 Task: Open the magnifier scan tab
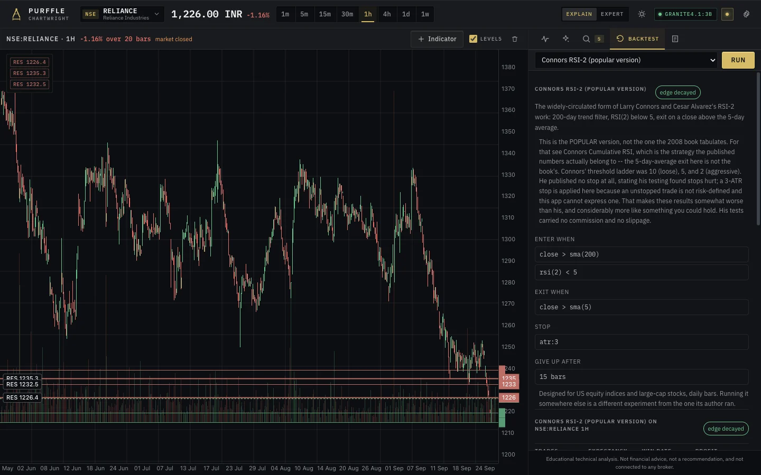point(586,39)
